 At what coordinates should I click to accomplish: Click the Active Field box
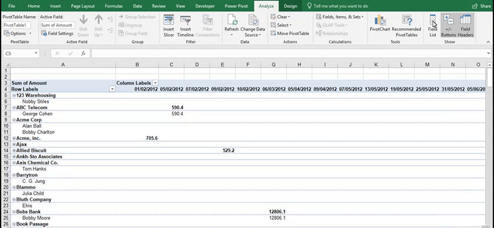pyautogui.click(x=57, y=25)
